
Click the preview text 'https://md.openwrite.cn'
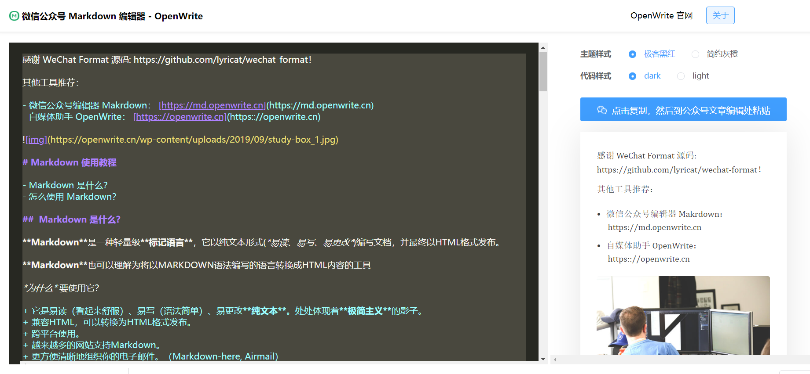click(655, 227)
